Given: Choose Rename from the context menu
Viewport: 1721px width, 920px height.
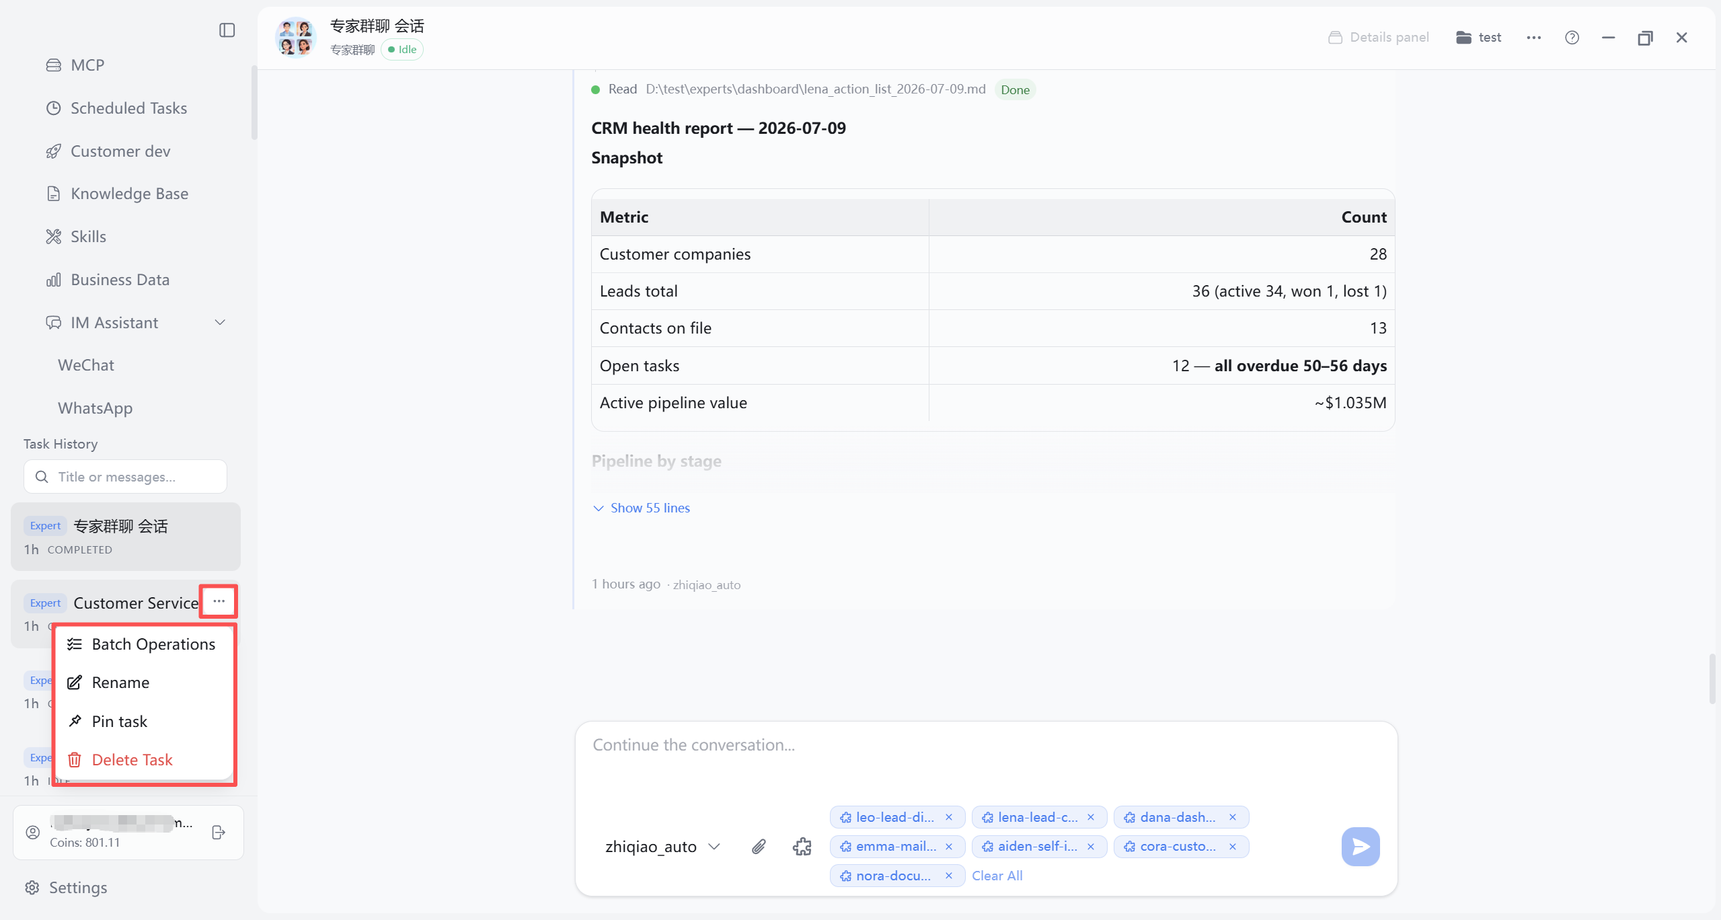Looking at the screenshot, I should [143, 683].
